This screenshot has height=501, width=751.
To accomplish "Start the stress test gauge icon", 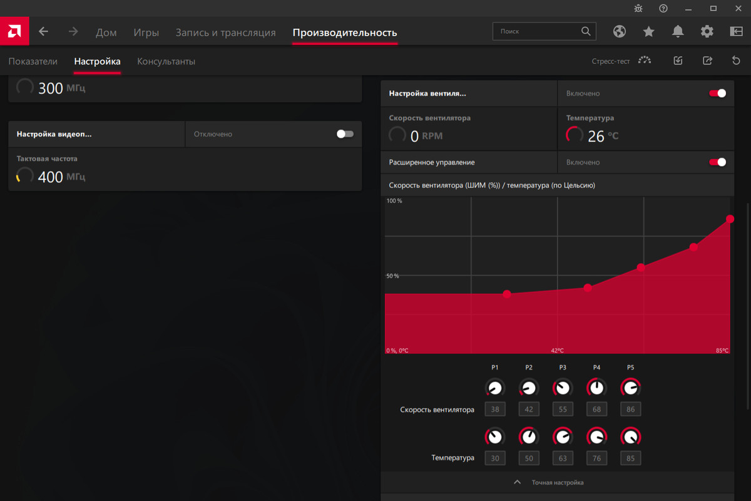I will click(645, 61).
